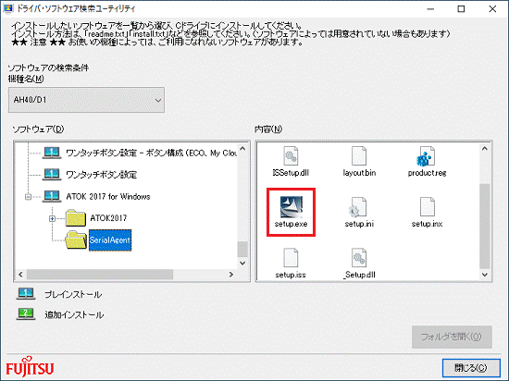Minimize the utility window

430,8
